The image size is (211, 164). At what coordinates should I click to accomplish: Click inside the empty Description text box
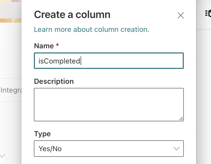(x=109, y=104)
